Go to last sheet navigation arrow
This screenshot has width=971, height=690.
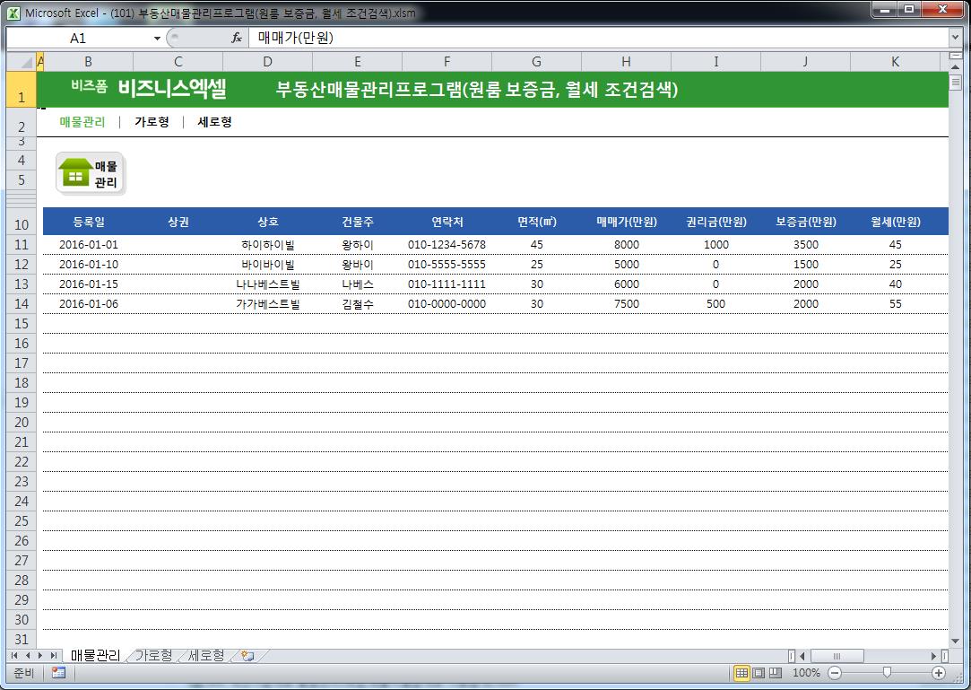point(53,655)
